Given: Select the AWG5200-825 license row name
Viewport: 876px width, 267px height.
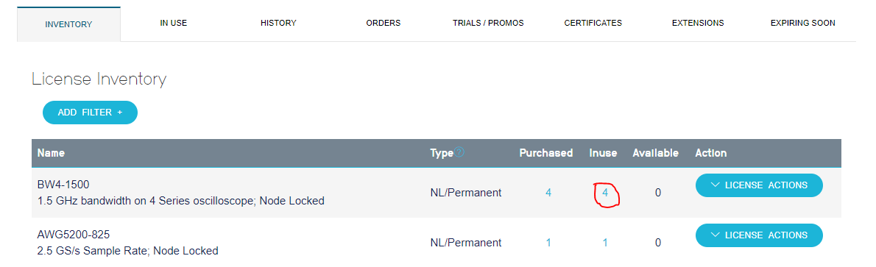Looking at the screenshot, I should [69, 234].
